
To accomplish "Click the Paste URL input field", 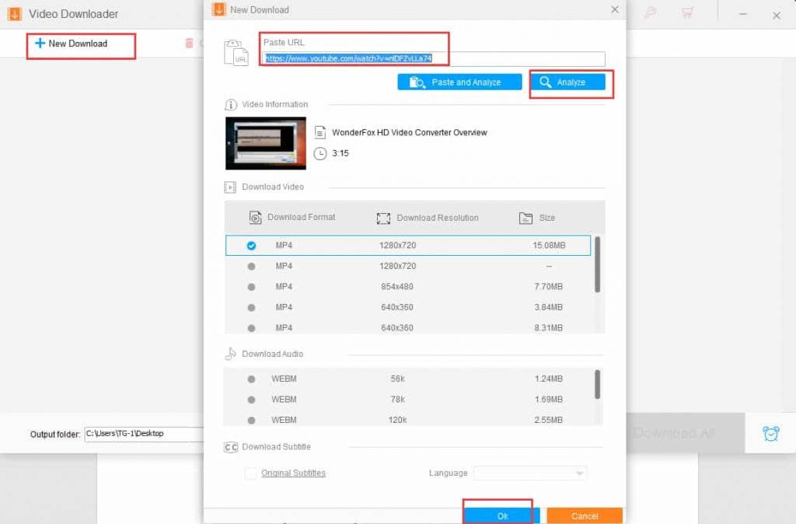I will click(x=434, y=59).
